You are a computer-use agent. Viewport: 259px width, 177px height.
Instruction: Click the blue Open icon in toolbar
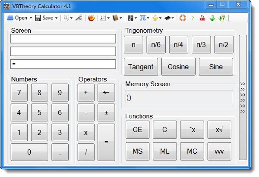[x=10, y=18]
